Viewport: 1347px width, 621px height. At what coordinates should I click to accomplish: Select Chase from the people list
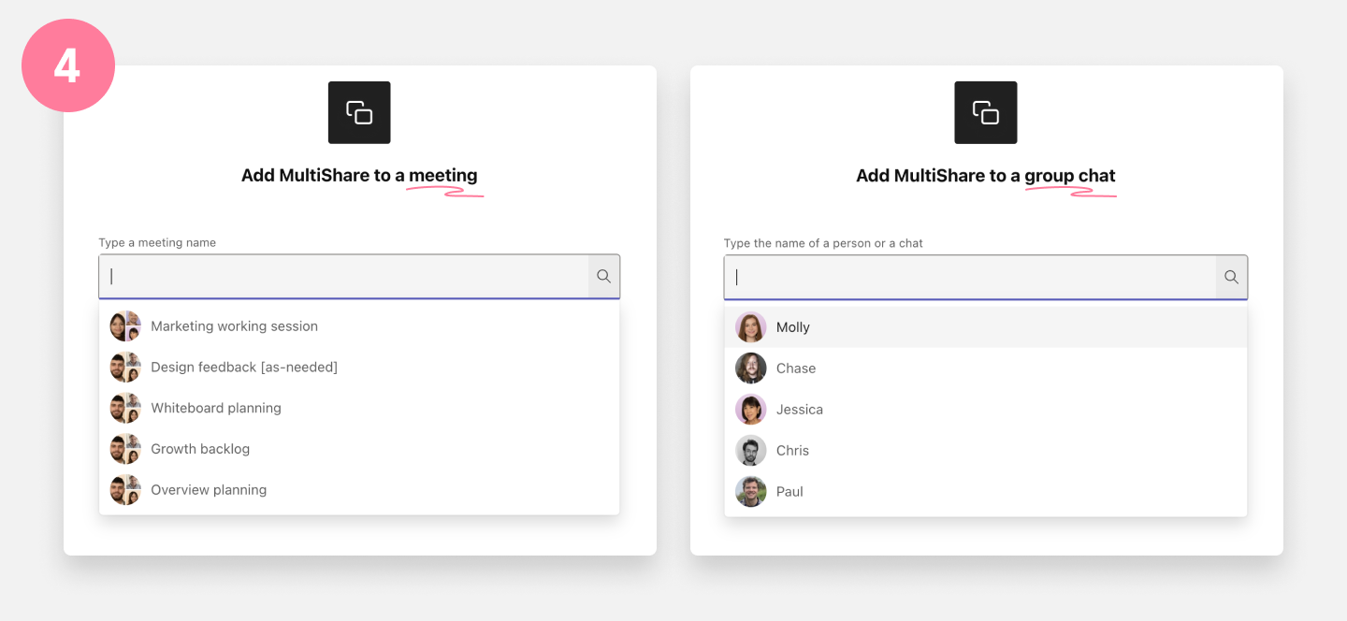[986, 368]
